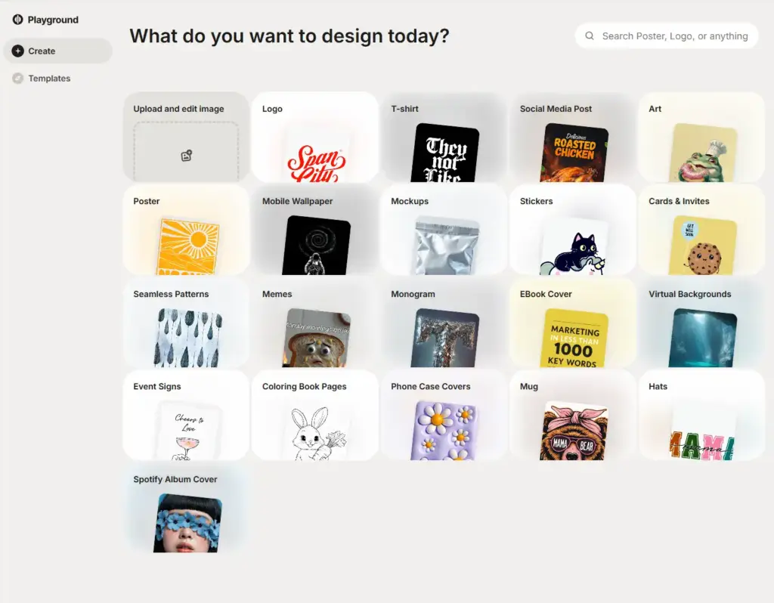Screen dimensions: 774x603
Task: Open the Stickers card with black cat
Action: coord(573,230)
